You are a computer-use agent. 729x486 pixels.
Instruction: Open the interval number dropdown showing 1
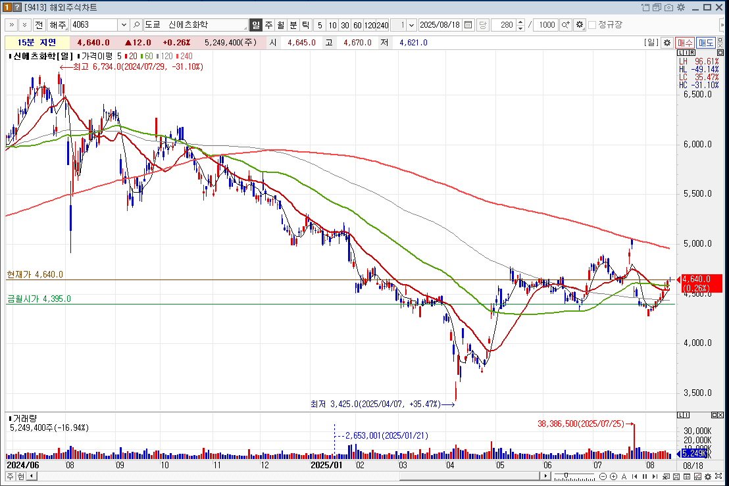pos(411,25)
